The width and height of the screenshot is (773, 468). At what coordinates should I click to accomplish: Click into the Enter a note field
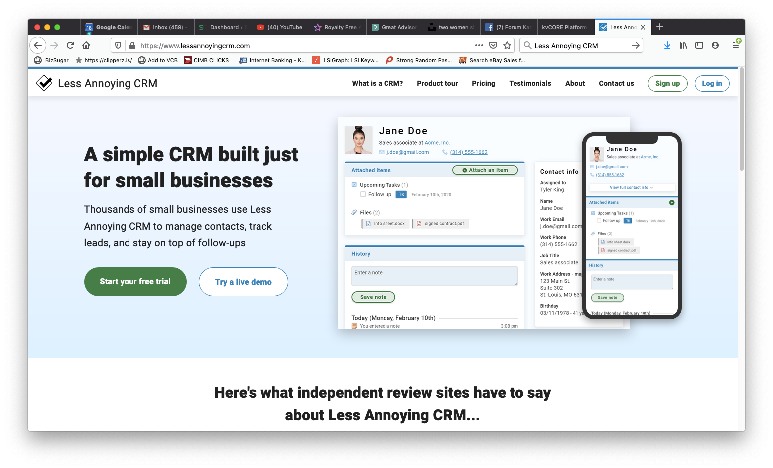(434, 276)
